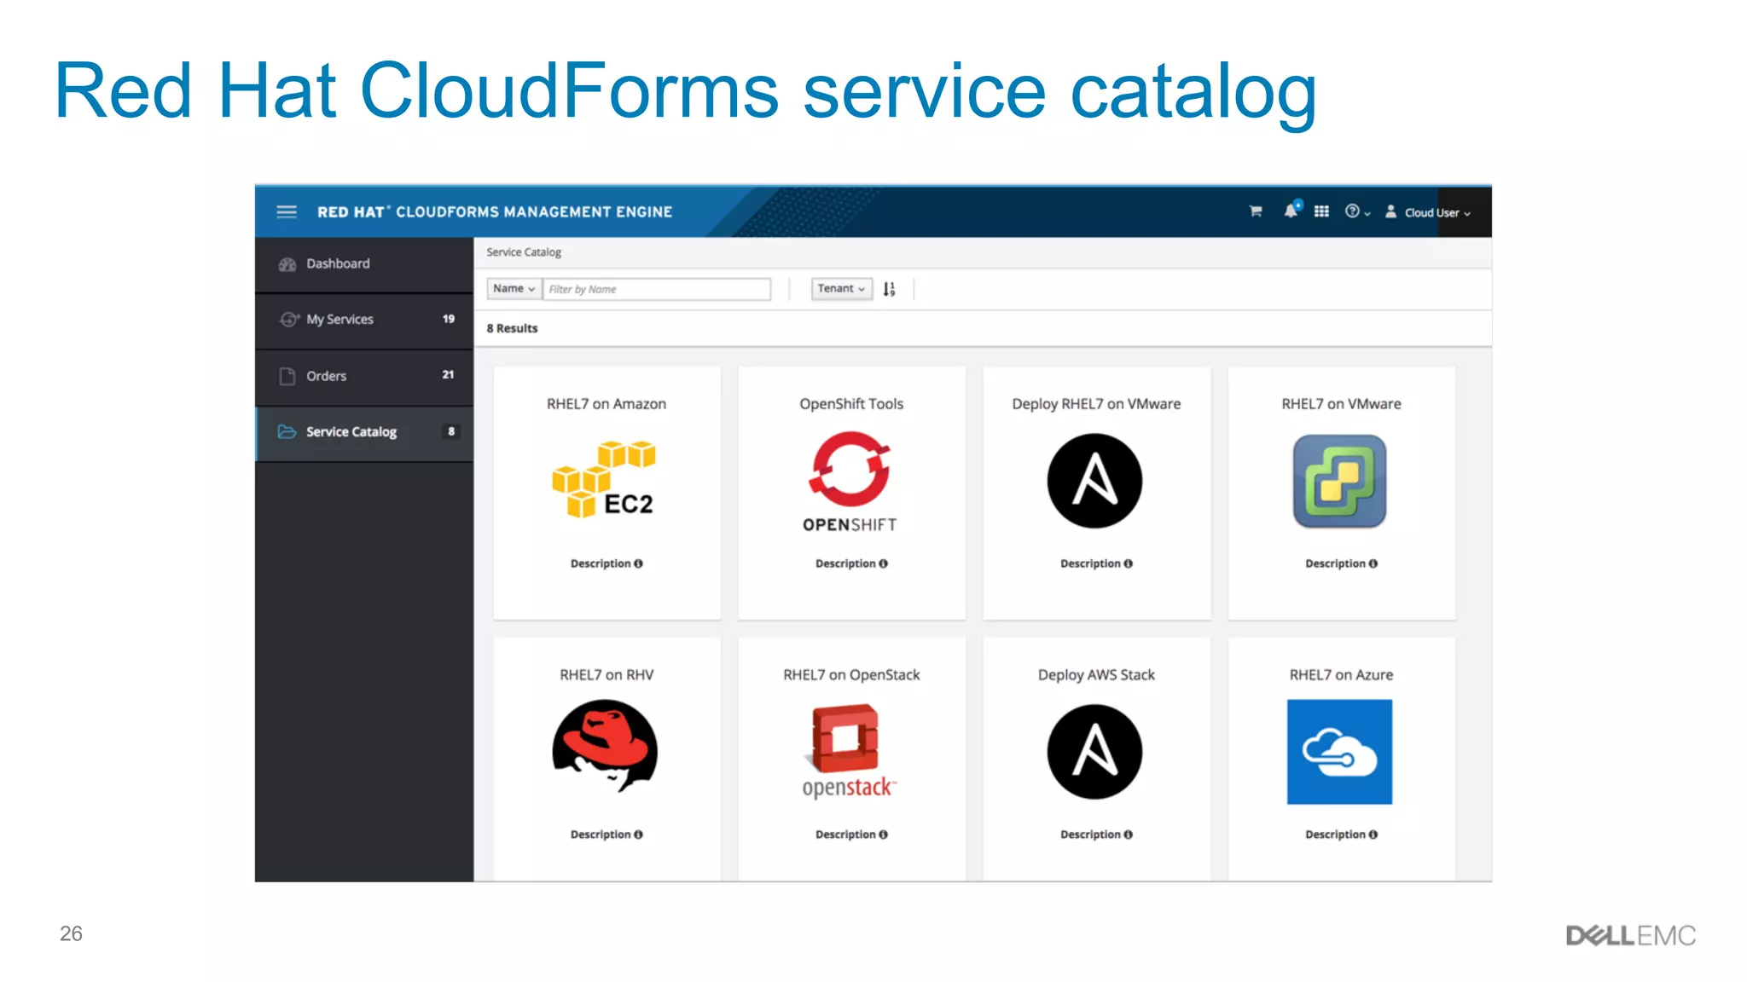
Task: Show Description for RHEL7 on VMware
Action: click(x=1341, y=563)
